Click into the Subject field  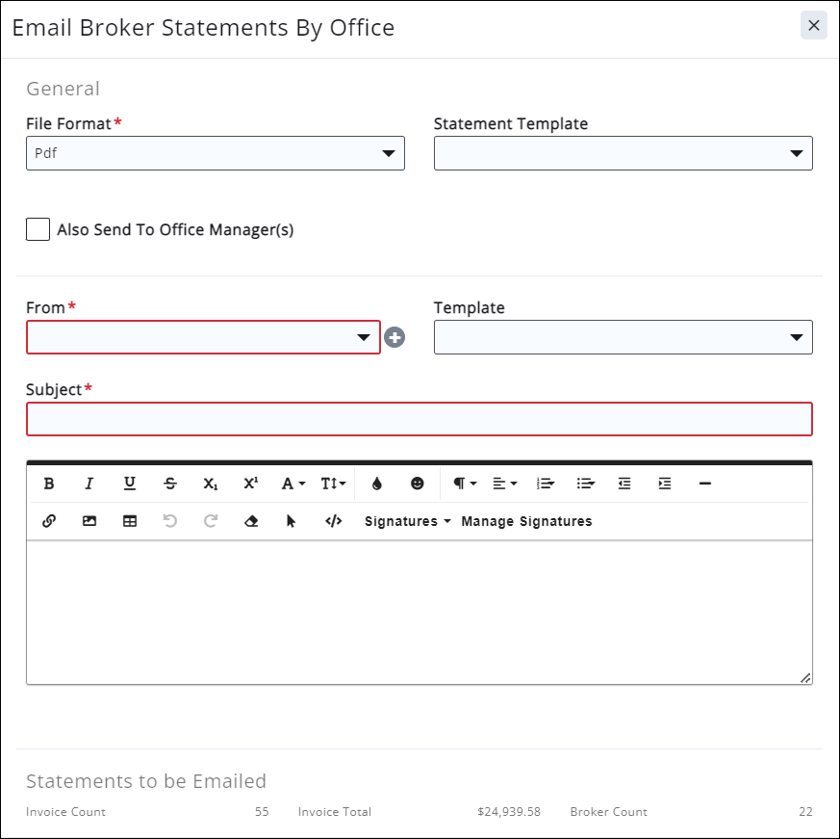click(x=419, y=419)
